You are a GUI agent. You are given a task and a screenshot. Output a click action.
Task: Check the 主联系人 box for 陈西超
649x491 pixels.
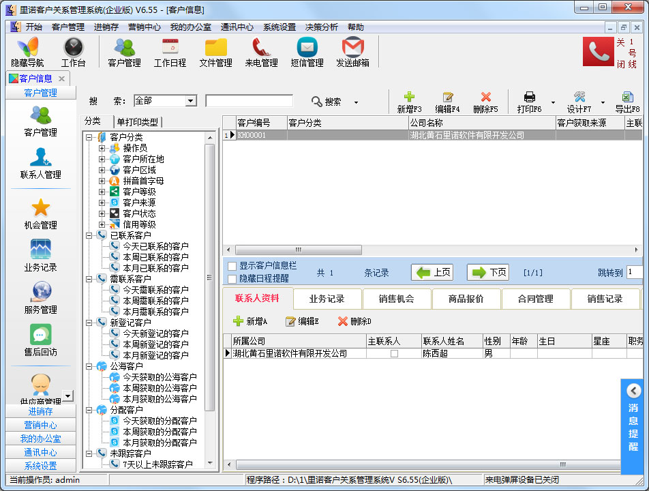point(394,354)
